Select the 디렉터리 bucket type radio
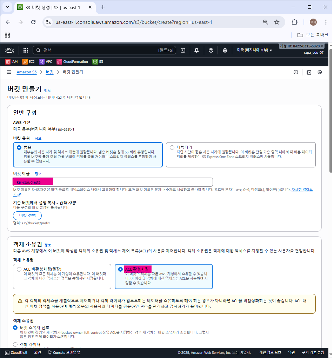 (x=172, y=147)
